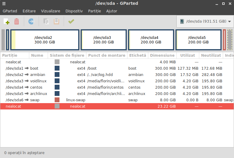Click the Utilizat column header
The width and height of the screenshot is (234, 158).
click(x=188, y=55)
